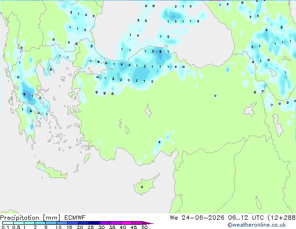
Task: Select the 'Precipitation [mm]' title text
Action: 30,218
